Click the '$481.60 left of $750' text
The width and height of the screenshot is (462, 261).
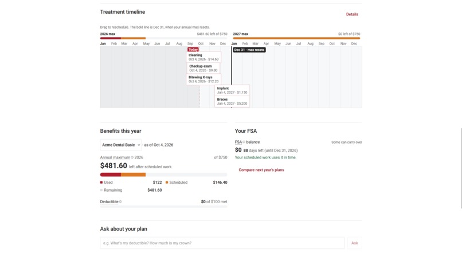[x=212, y=34]
